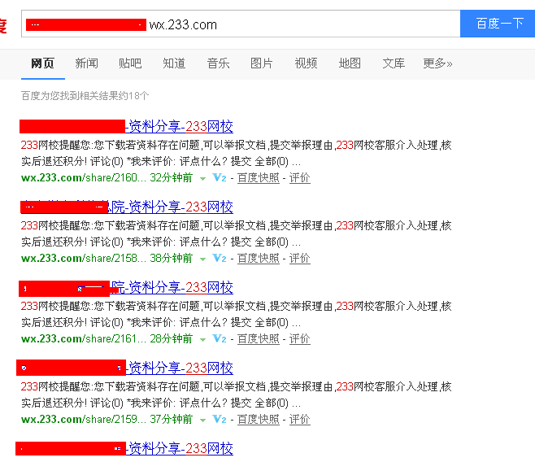Open the 音乐 tab
This screenshot has height=462, width=535.
(x=218, y=63)
